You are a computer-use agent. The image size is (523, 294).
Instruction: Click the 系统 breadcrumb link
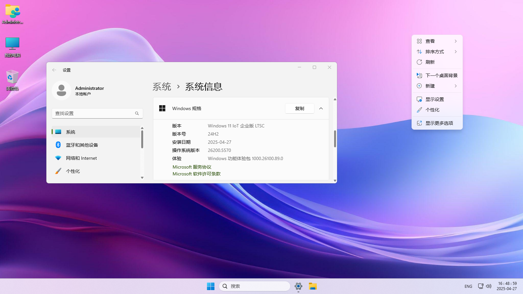(x=162, y=87)
